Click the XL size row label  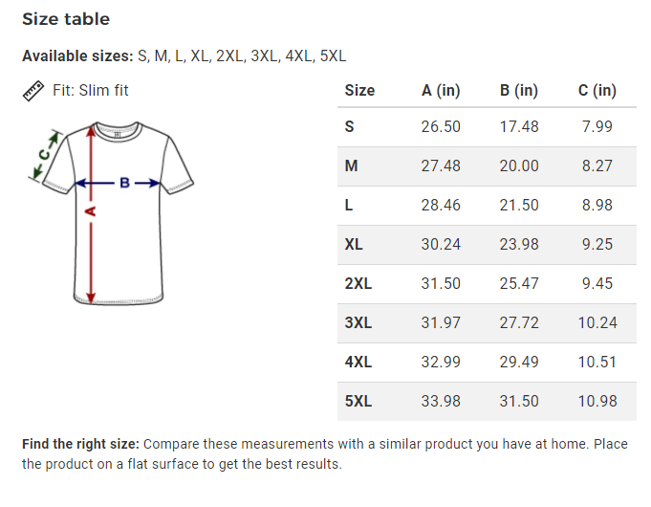(354, 244)
